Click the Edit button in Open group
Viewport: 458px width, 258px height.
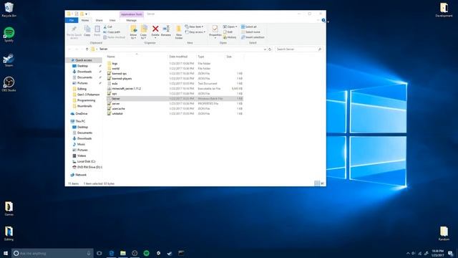point(228,32)
